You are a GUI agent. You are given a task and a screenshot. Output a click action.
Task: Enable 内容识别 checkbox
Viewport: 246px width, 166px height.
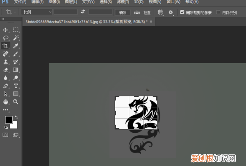click(x=218, y=12)
